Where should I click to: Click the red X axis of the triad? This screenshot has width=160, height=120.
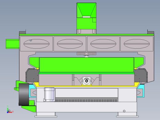[10, 112]
